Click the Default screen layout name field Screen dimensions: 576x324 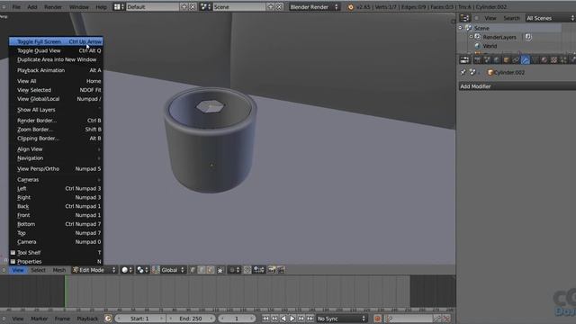(152, 6)
